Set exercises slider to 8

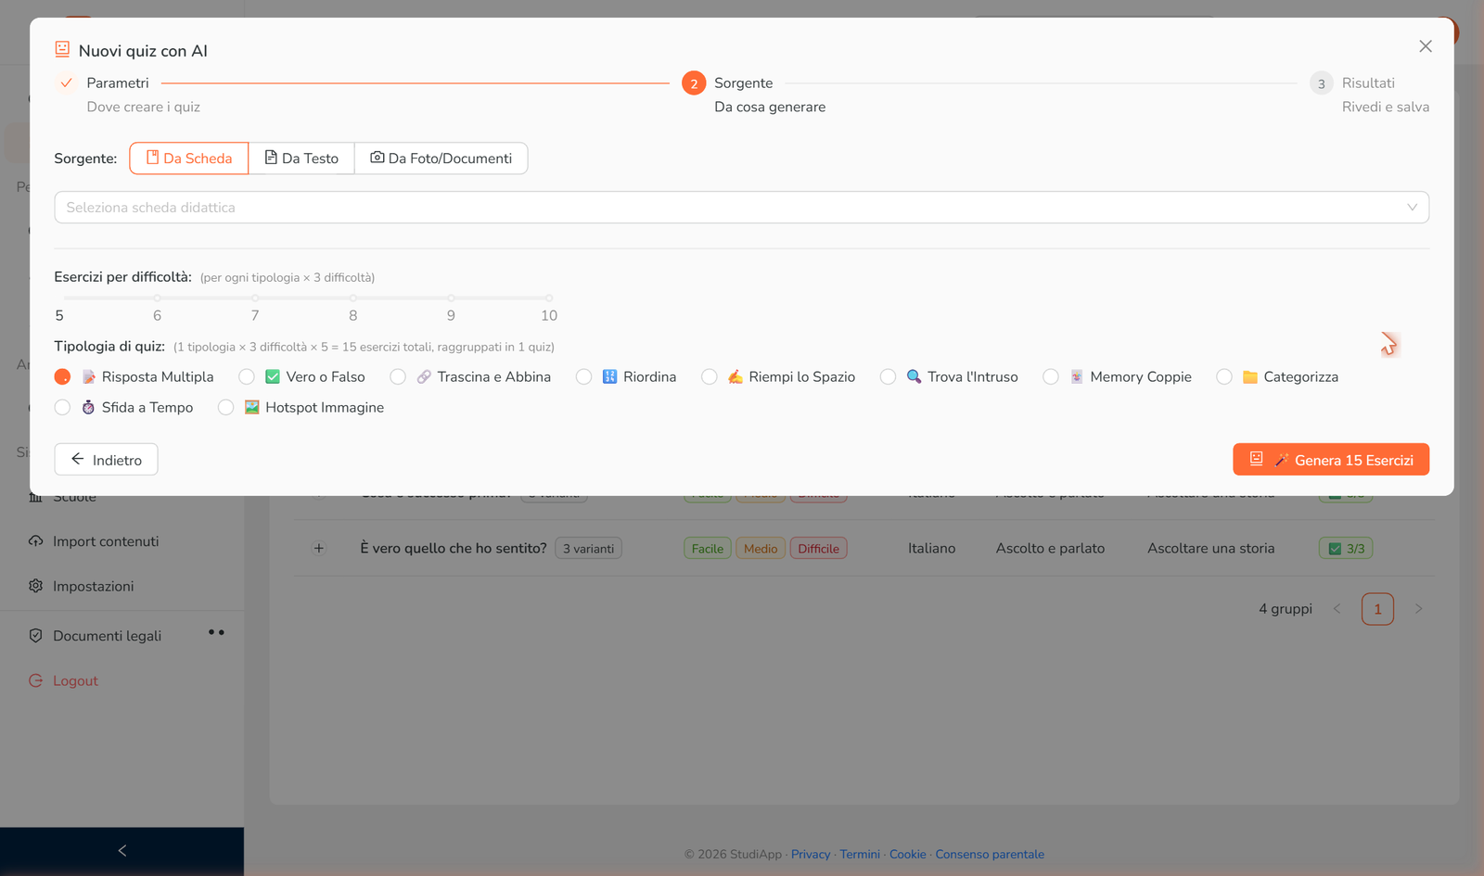coord(353,298)
